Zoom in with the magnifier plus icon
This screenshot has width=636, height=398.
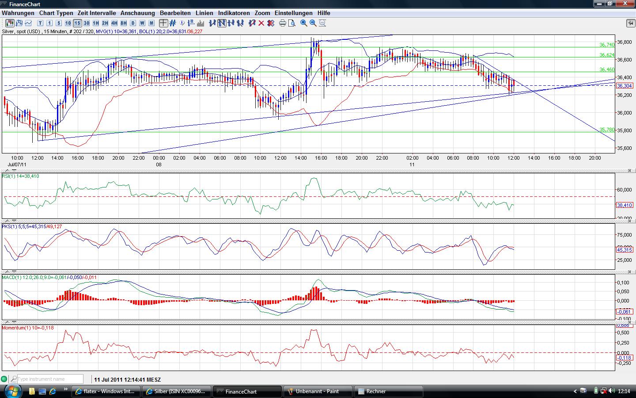304,23
